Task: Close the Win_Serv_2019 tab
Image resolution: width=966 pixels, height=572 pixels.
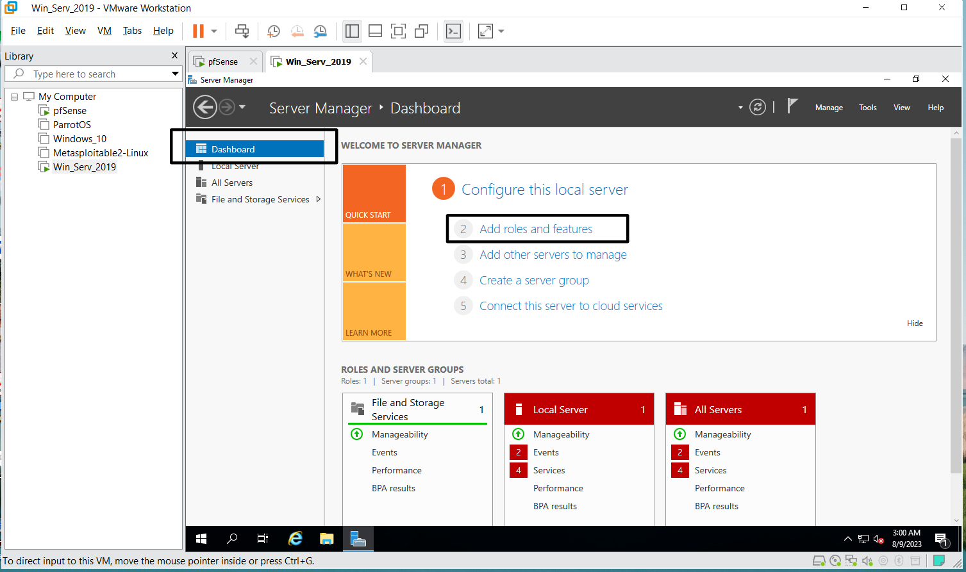Action: 363,61
